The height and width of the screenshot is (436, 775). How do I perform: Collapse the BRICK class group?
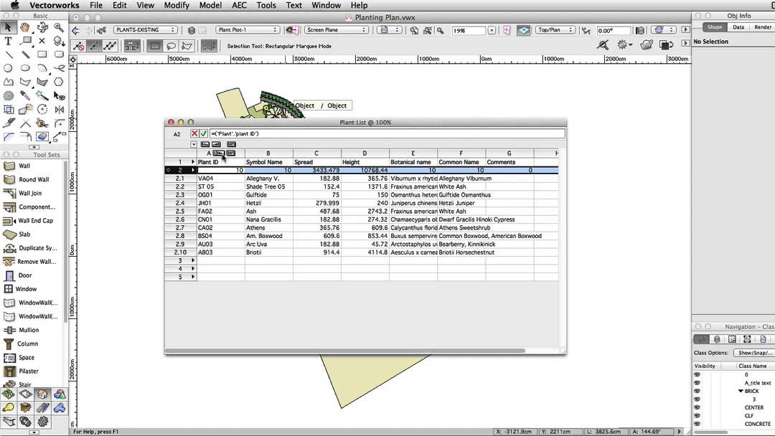[741, 391]
